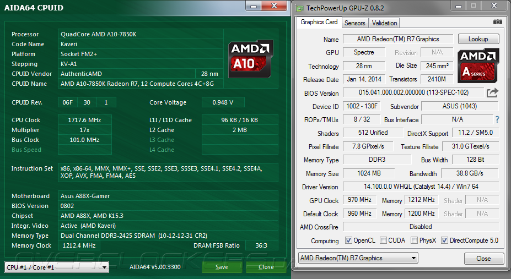This screenshot has height=279, width=511.
Task: Click the Default Clock value 960 MHz
Action: (x=359, y=214)
